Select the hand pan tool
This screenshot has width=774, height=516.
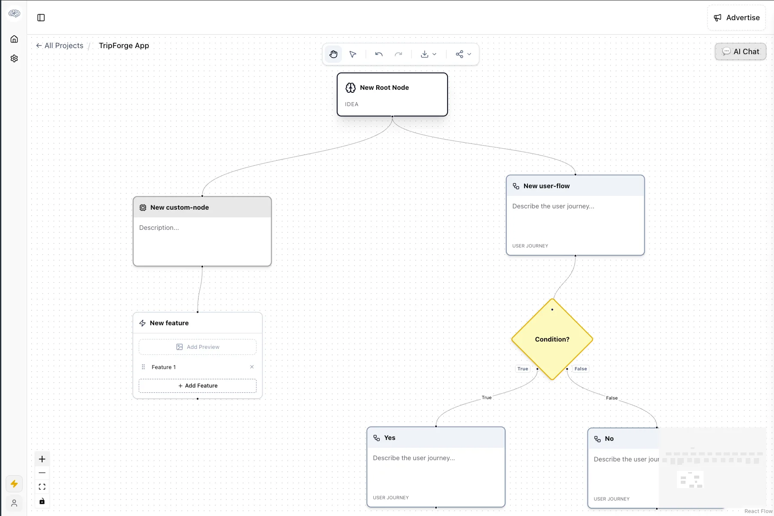click(333, 54)
